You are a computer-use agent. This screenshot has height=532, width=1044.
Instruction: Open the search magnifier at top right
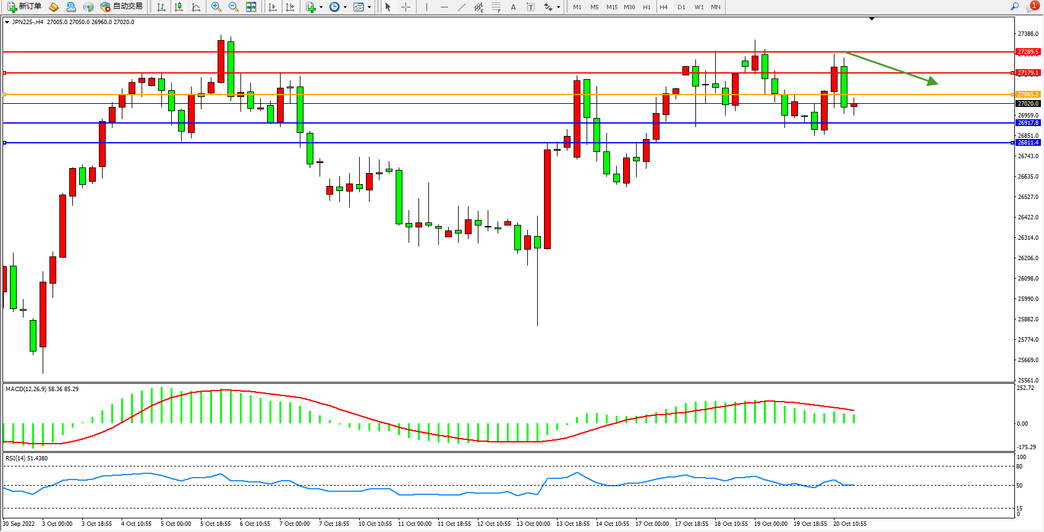(x=1014, y=7)
